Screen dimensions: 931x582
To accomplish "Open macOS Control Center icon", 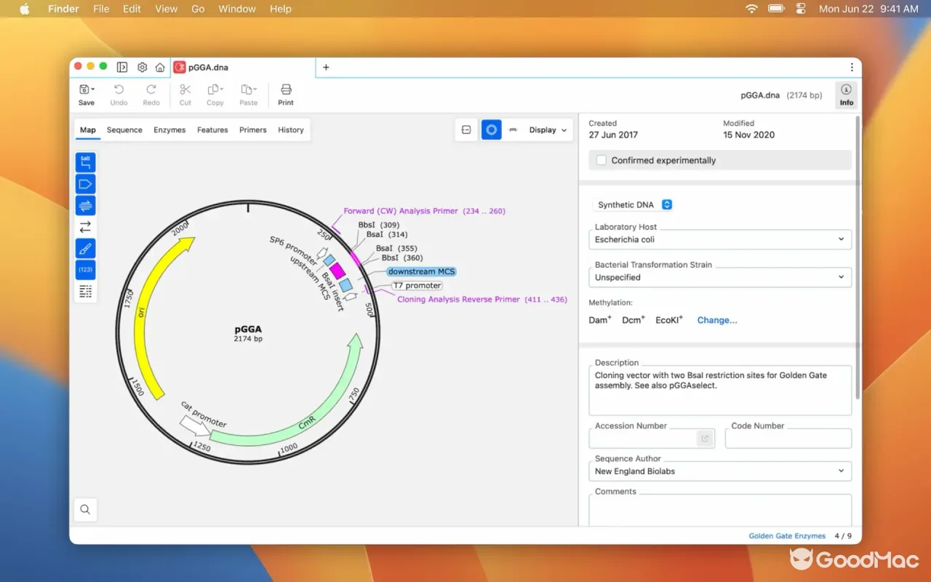I will (x=802, y=9).
